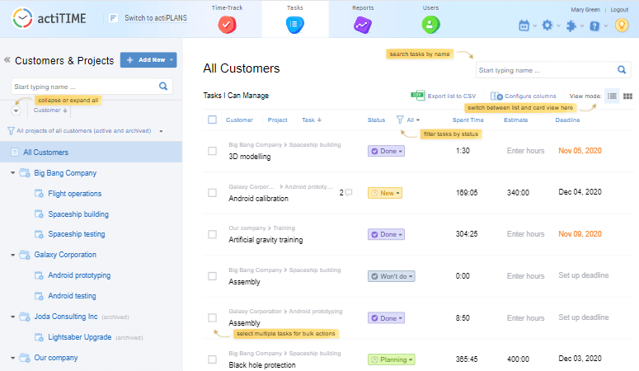Open the Won't do status dropdown

coord(391,276)
